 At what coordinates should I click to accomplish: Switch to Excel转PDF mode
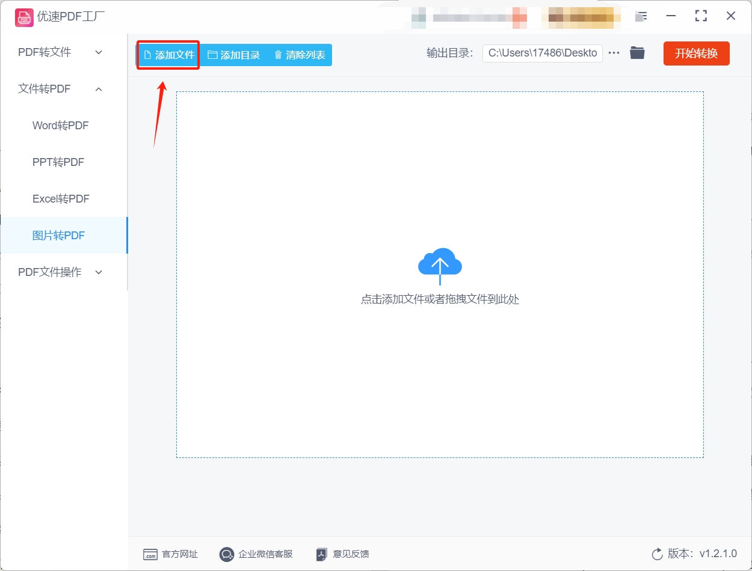60,198
